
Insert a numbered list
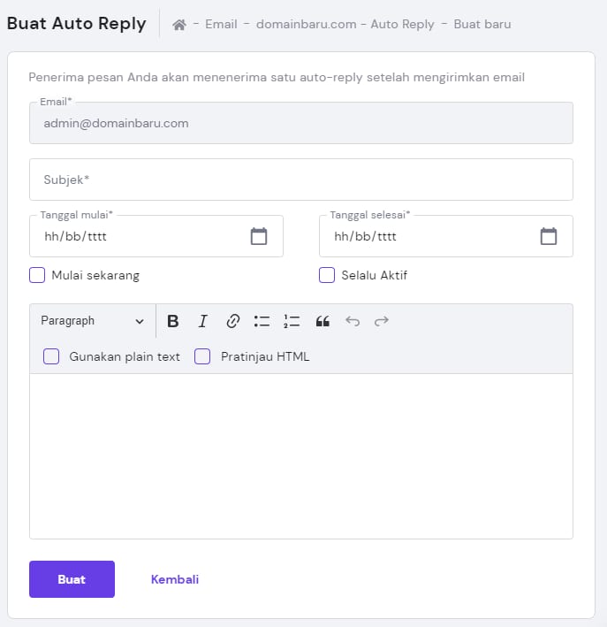tap(292, 321)
